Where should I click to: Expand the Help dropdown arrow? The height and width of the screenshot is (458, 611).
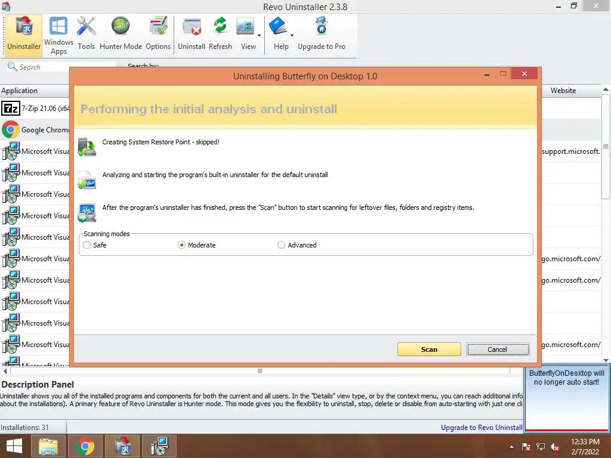point(292,35)
